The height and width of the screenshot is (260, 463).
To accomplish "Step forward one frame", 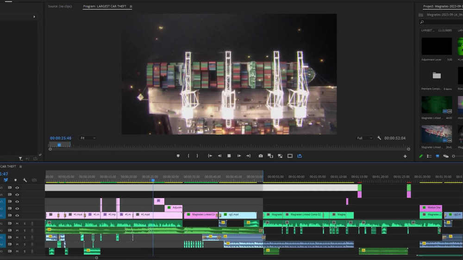I will pyautogui.click(x=239, y=156).
